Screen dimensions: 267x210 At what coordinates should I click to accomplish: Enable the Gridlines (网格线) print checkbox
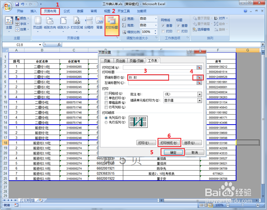(x=106, y=94)
